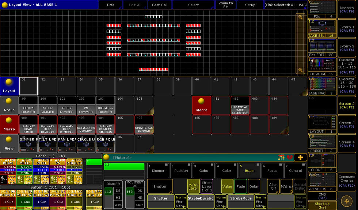Click the Shortcut (Ins) button

tap(322, 205)
